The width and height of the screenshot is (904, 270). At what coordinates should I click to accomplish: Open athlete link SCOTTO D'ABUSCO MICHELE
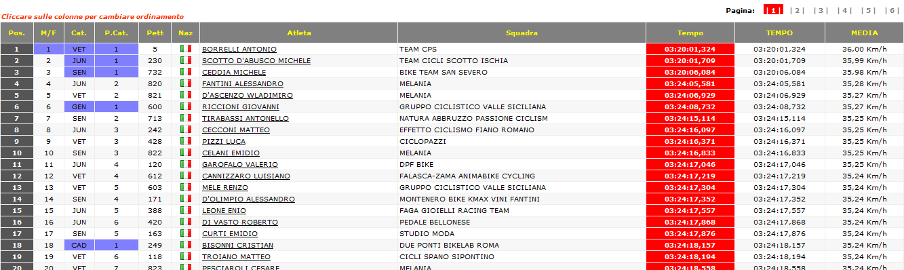point(256,60)
